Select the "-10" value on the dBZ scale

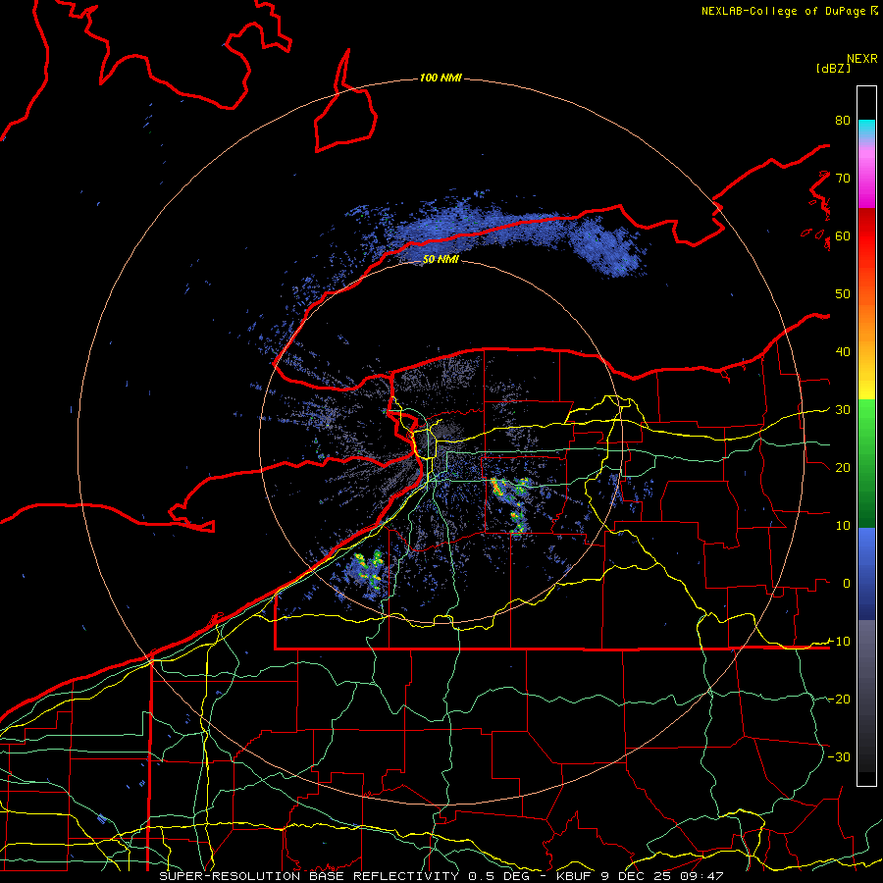(839, 642)
